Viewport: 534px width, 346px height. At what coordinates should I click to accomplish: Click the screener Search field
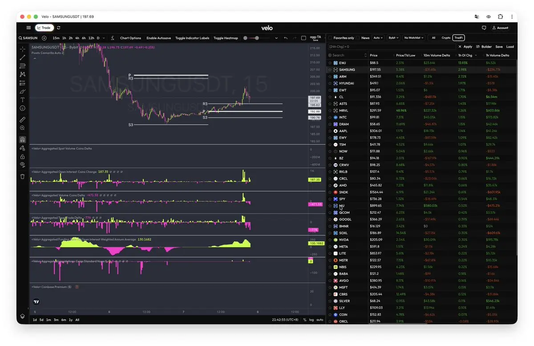tap(348, 55)
